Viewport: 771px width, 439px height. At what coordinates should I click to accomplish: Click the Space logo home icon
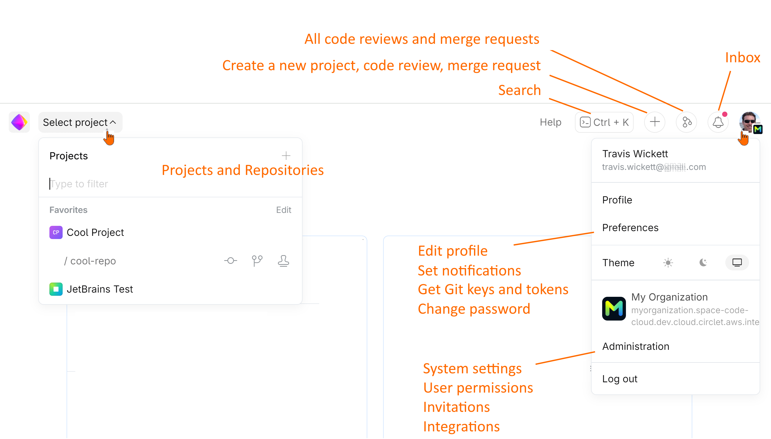point(19,122)
